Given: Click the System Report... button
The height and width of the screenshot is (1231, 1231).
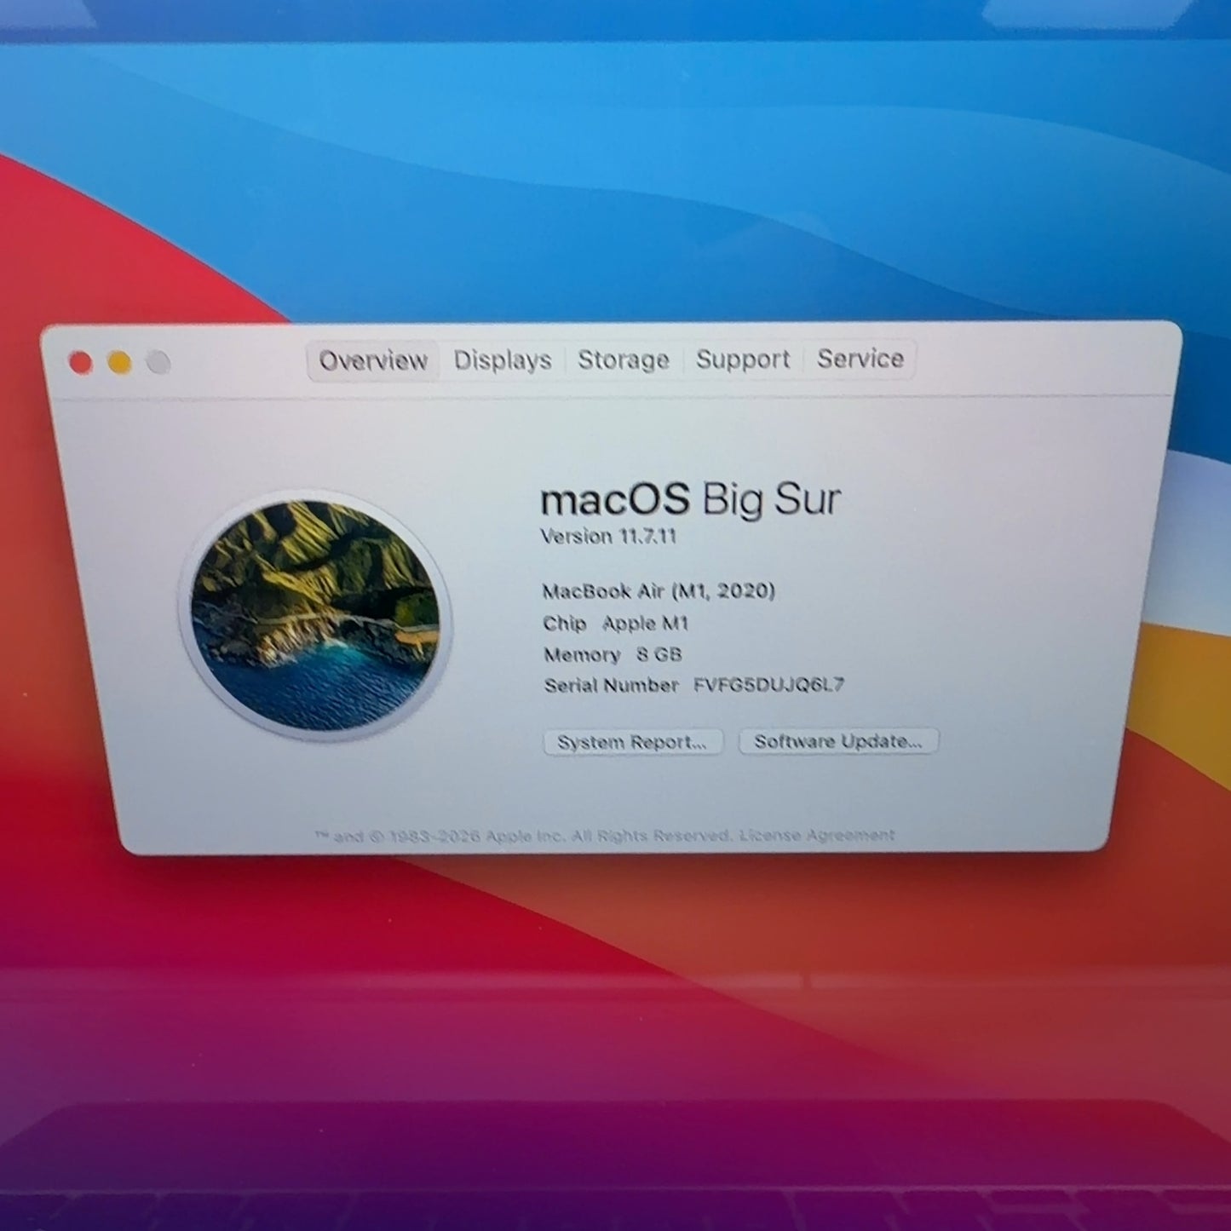Looking at the screenshot, I should [x=633, y=742].
